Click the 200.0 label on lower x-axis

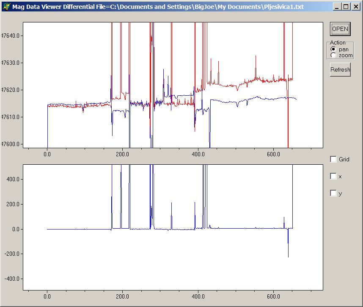pos(123,297)
